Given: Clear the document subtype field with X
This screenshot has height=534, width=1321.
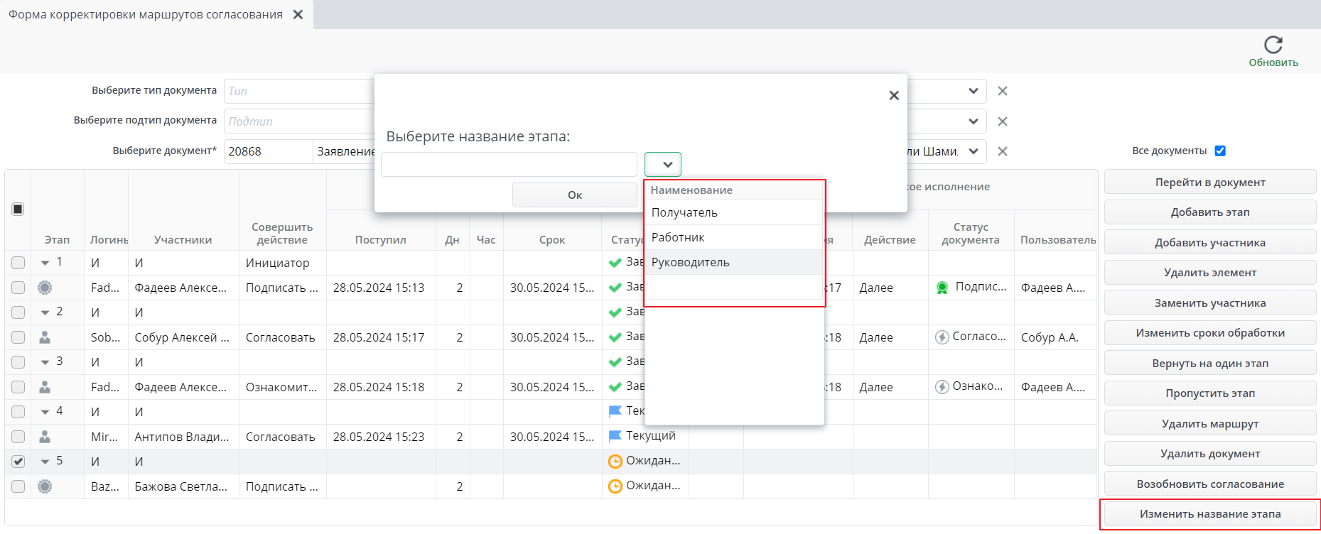Looking at the screenshot, I should click(1003, 121).
